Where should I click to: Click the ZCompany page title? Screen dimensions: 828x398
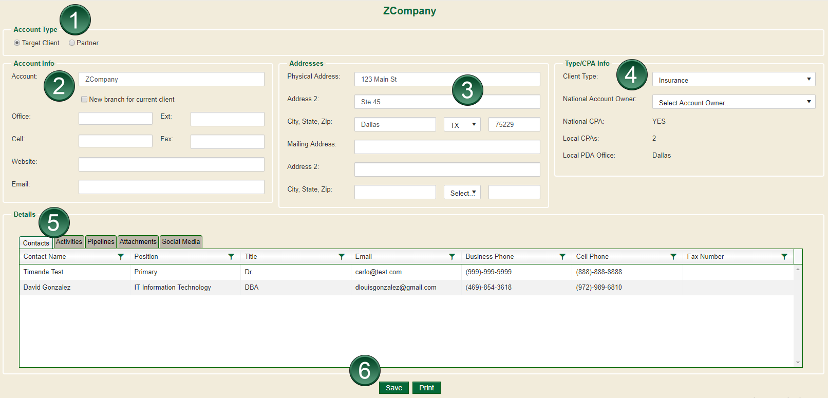click(x=409, y=11)
